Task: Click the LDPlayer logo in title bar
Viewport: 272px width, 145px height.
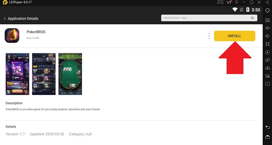Action: 5,2
